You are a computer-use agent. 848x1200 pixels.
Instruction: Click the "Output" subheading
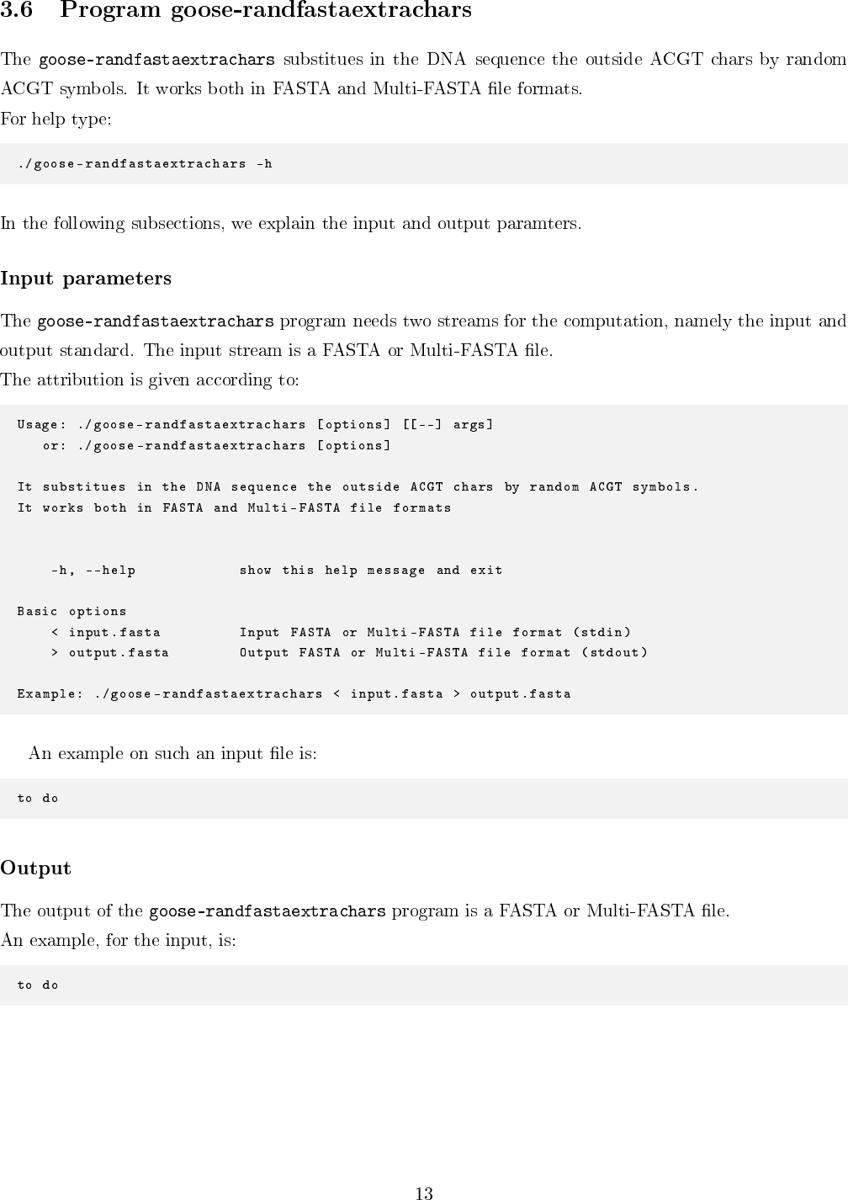click(x=36, y=868)
